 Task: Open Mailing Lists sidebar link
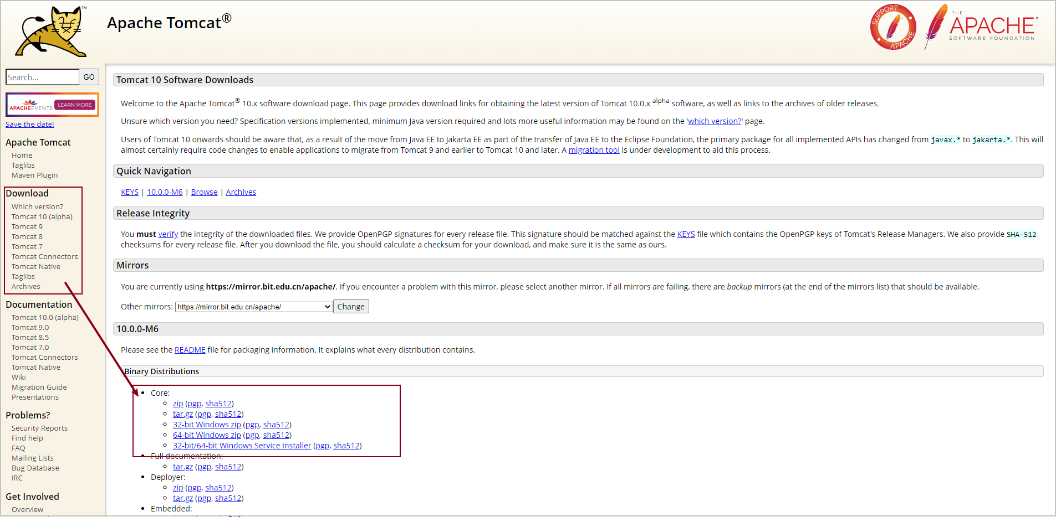[x=33, y=458]
